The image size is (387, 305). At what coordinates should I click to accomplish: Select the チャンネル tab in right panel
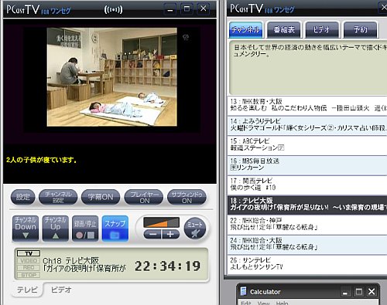point(245,30)
